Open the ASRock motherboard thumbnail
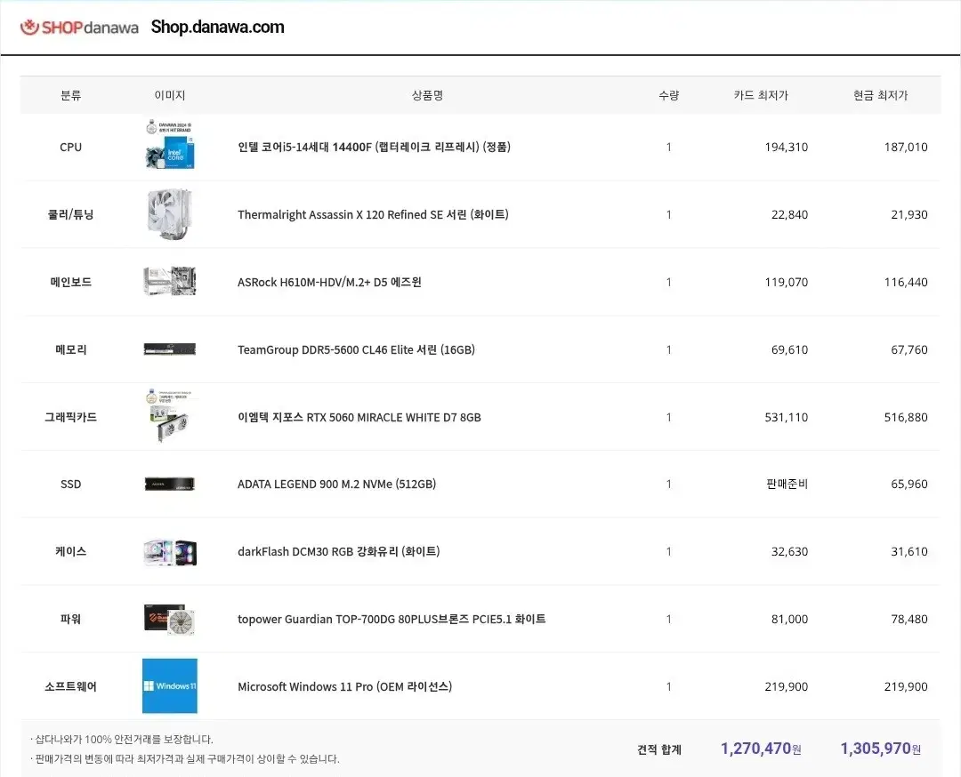961x777 pixels. click(170, 282)
